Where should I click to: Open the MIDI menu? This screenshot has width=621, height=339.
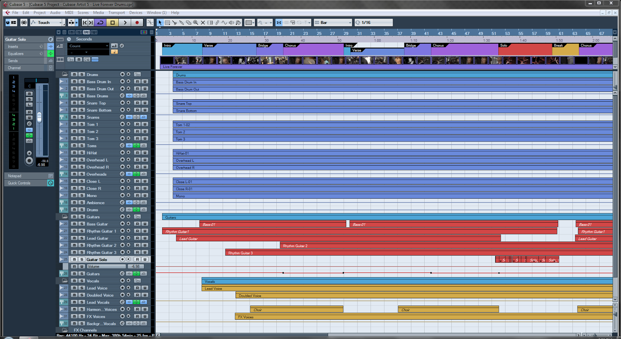(x=69, y=12)
